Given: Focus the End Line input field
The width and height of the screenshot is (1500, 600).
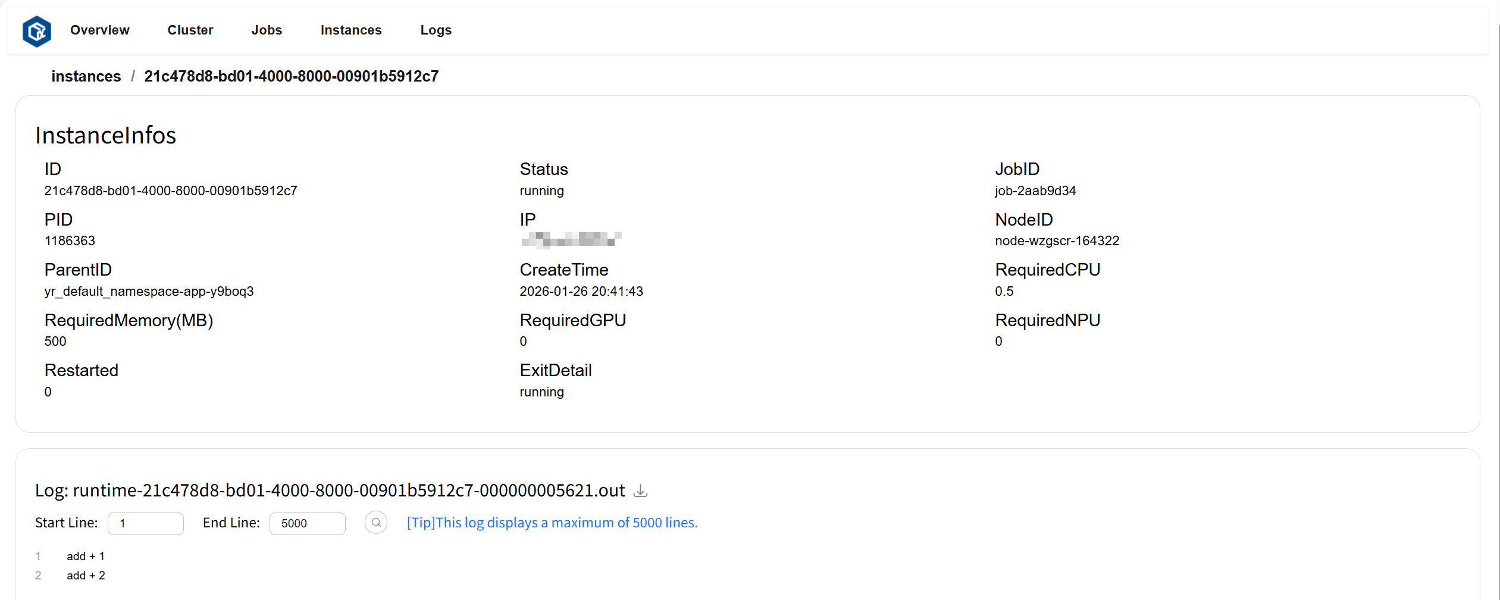Looking at the screenshot, I should [x=307, y=523].
